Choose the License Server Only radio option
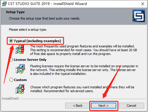Viewport: 148px width, 112px height. click(x=11, y=60)
